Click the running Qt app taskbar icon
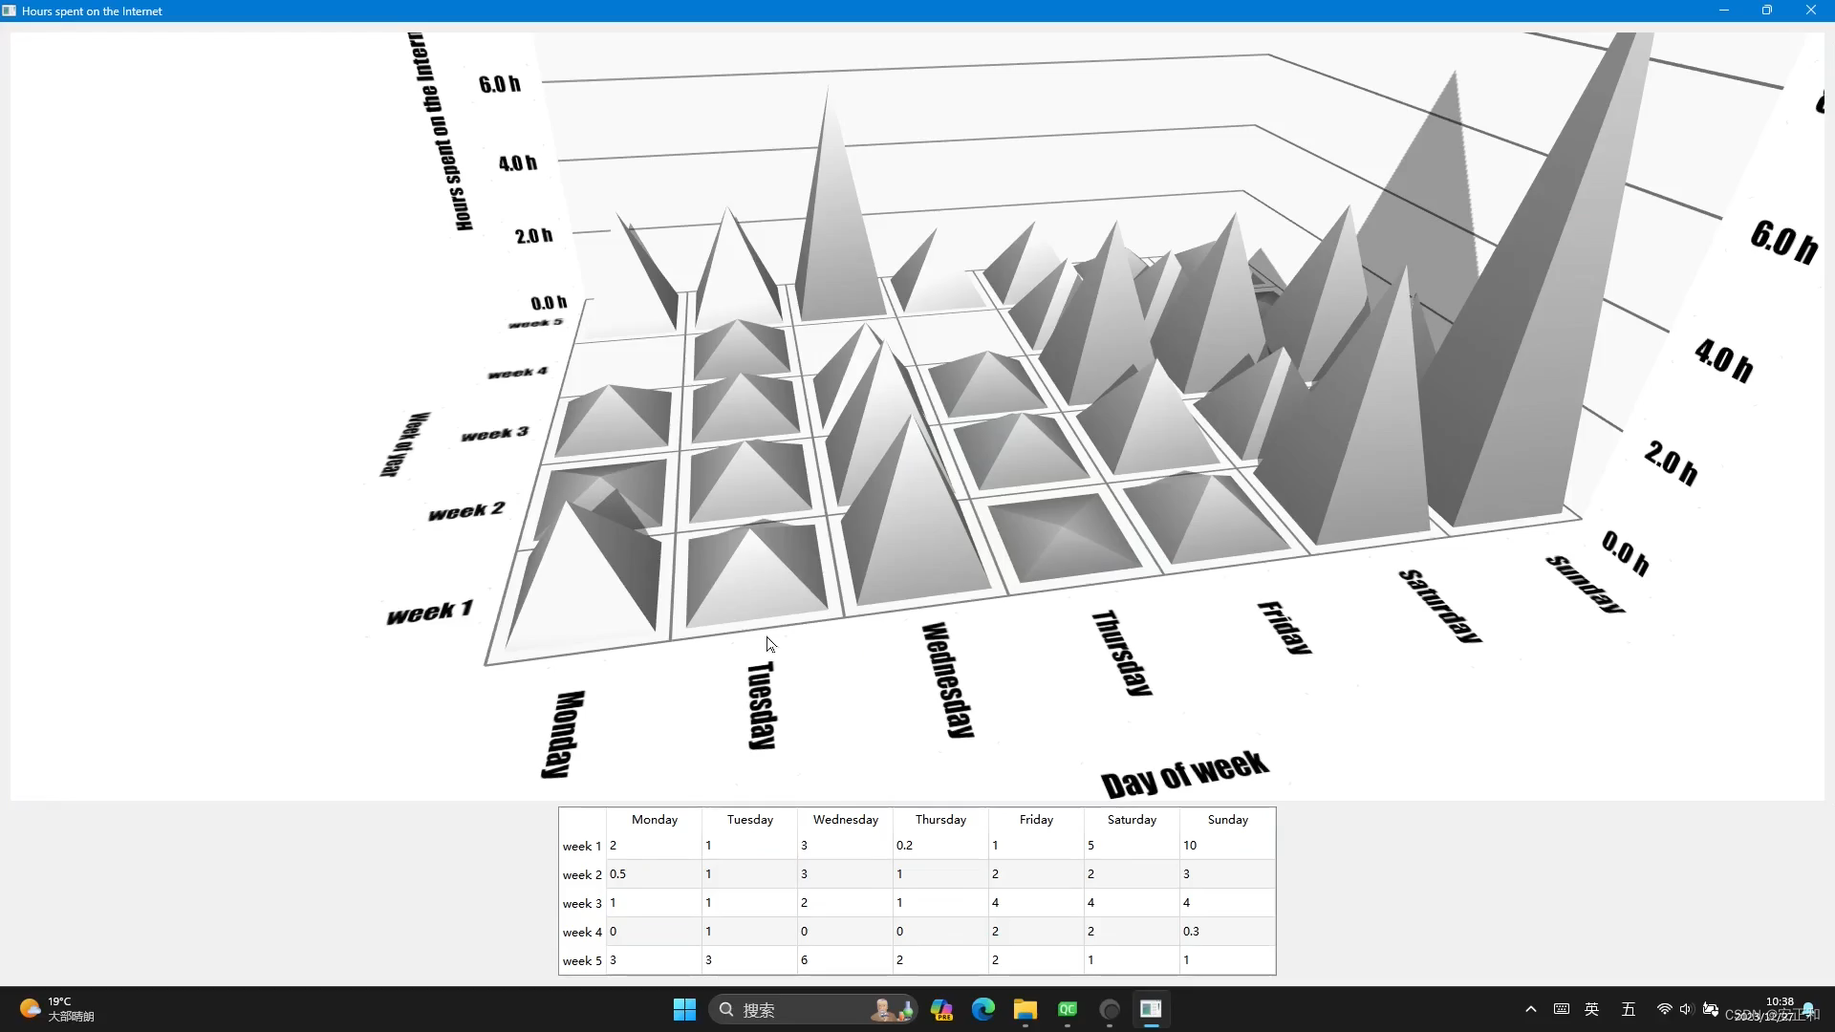The height and width of the screenshot is (1032, 1835). (x=1151, y=1010)
